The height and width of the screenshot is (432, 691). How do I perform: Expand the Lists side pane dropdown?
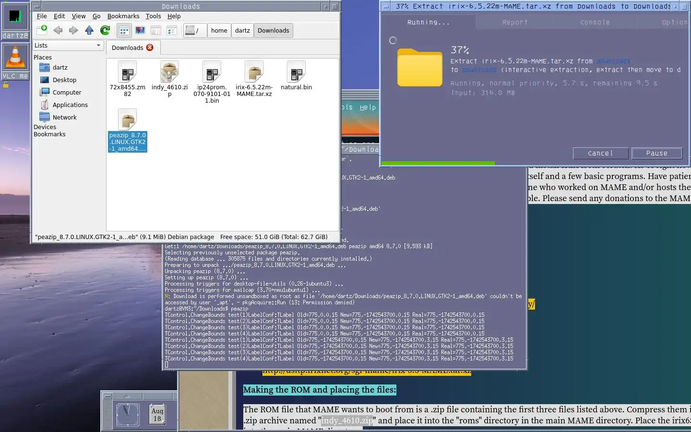tap(68, 45)
